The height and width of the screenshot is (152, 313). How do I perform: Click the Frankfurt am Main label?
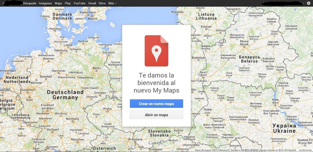47,107
